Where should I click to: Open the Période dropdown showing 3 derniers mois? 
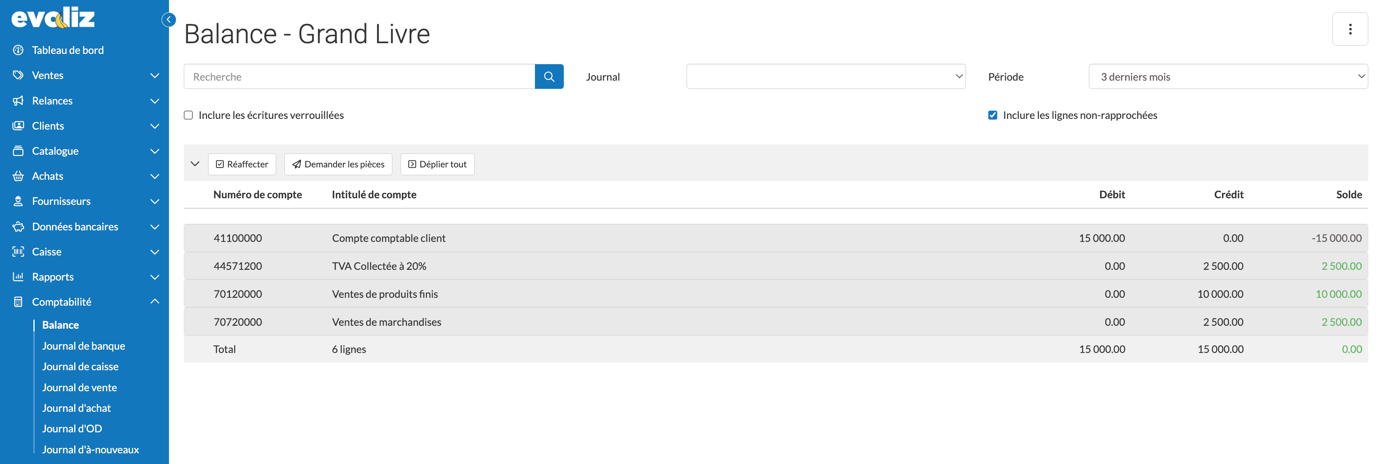pos(1228,77)
